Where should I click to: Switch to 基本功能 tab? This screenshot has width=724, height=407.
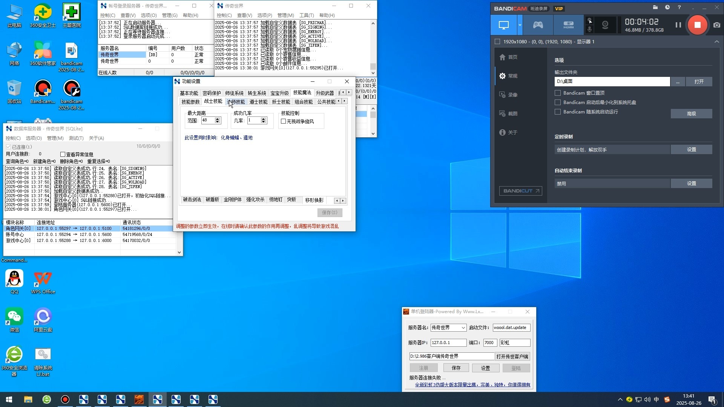coord(189,93)
